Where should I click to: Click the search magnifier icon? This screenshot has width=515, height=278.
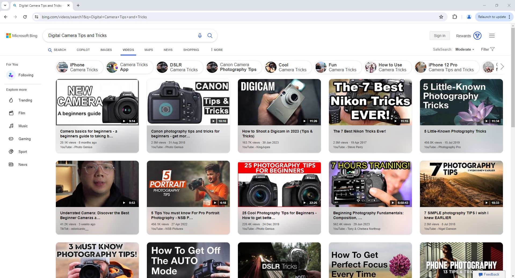pos(210,35)
